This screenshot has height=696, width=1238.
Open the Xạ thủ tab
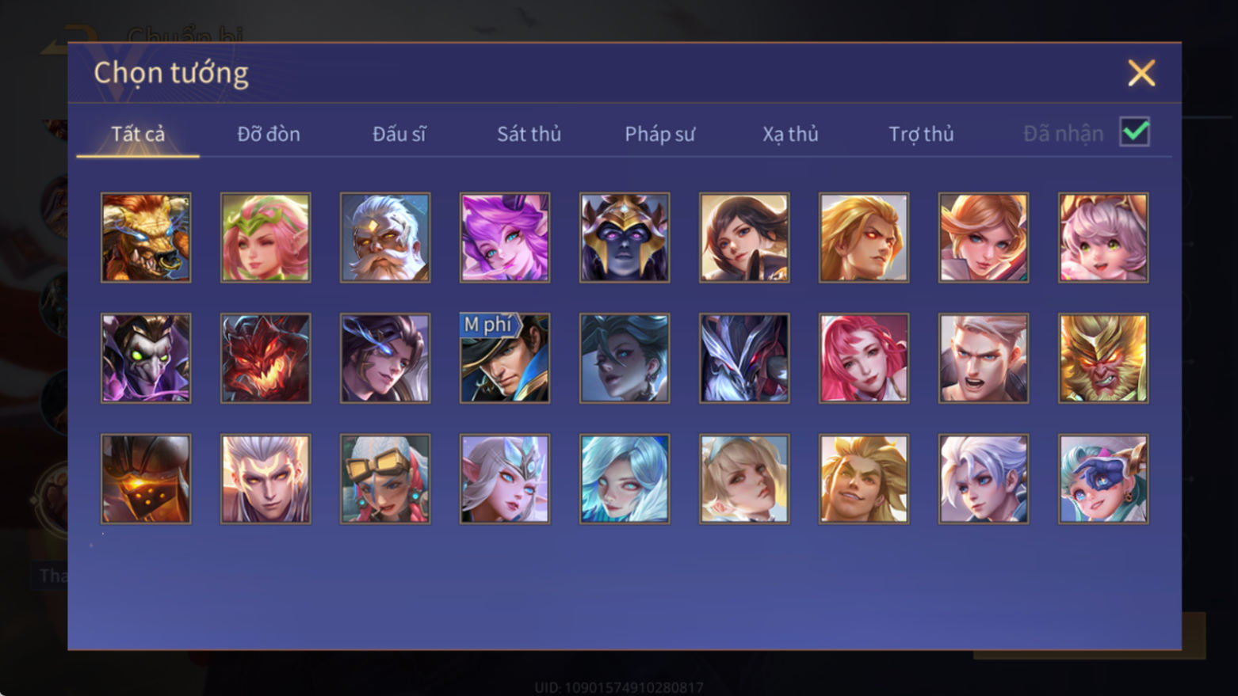[790, 134]
